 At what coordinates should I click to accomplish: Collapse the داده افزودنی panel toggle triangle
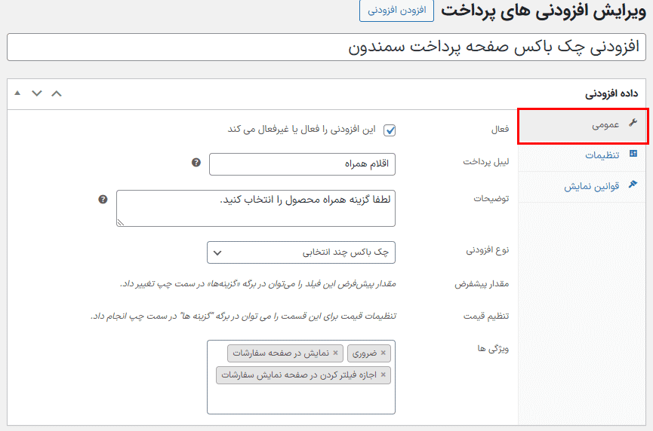(x=17, y=93)
